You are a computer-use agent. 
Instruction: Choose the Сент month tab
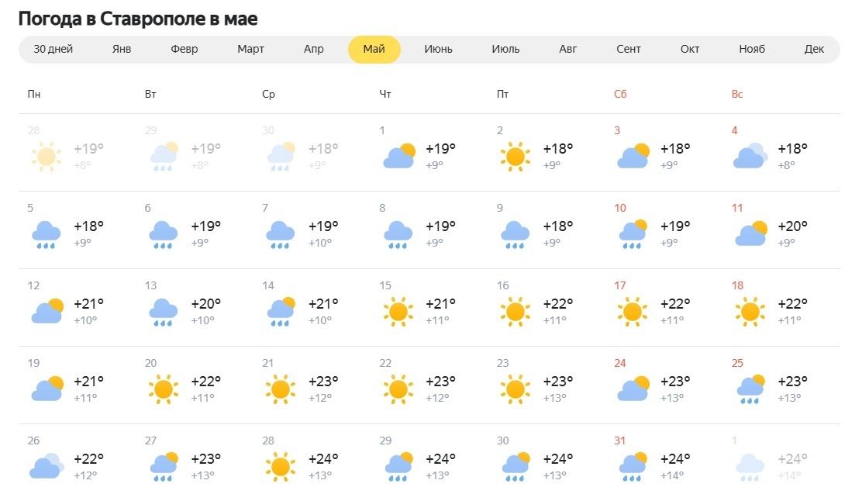[x=629, y=50]
